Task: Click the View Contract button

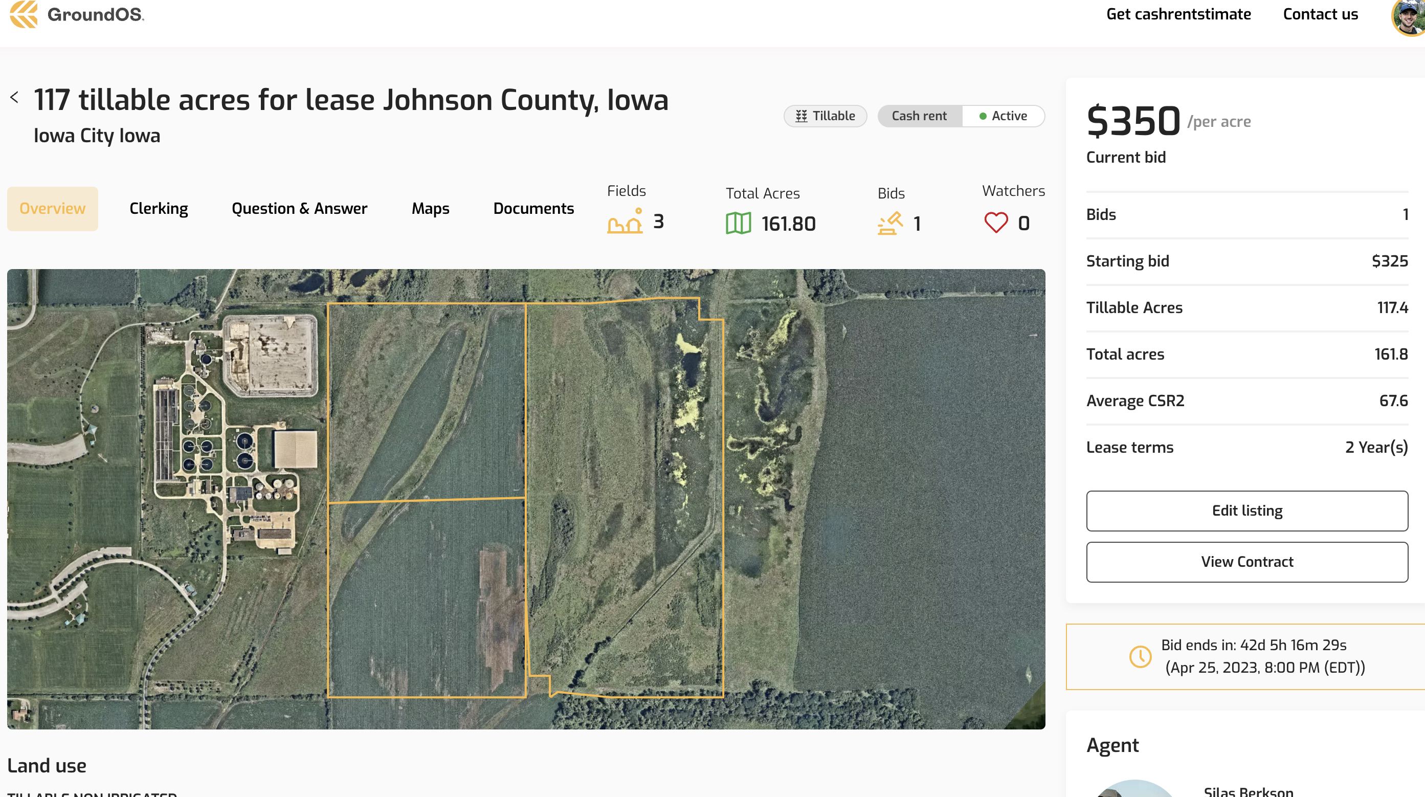Action: pos(1247,562)
